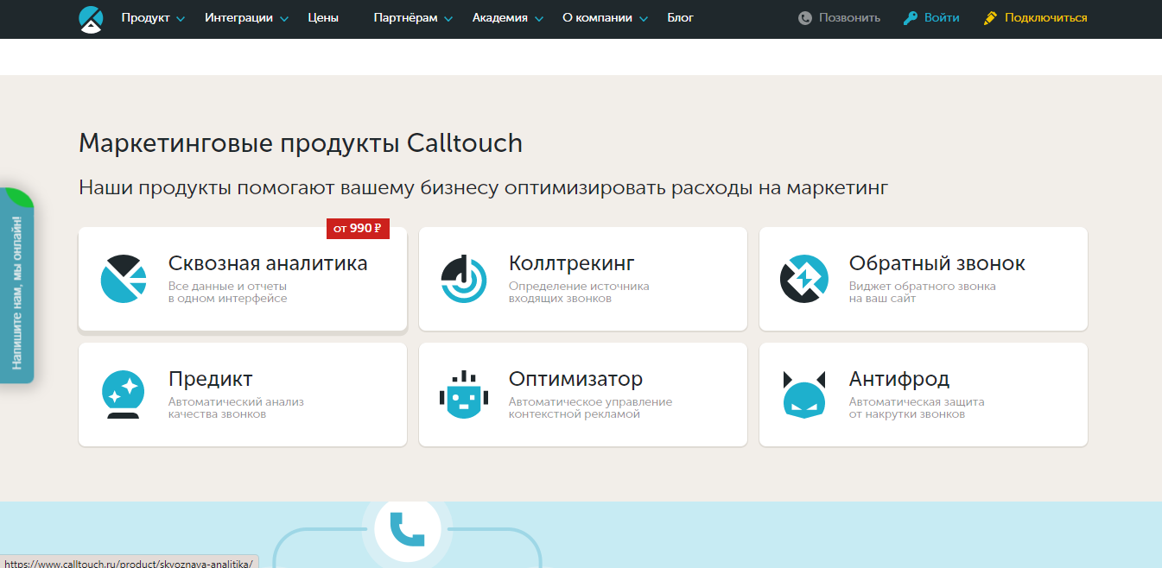This screenshot has height=568, width=1162.
Task: Click the text 'Виджет обратного звонка на ваш сайт'
Action: pos(923,293)
